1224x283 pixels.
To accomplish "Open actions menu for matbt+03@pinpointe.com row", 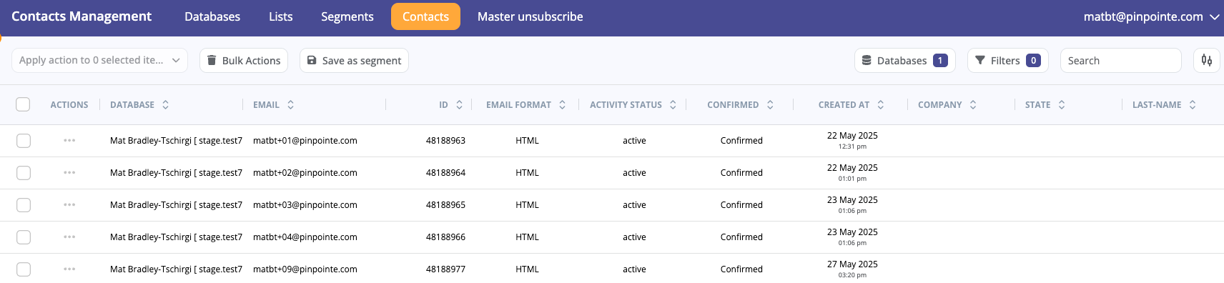I will [x=69, y=205].
